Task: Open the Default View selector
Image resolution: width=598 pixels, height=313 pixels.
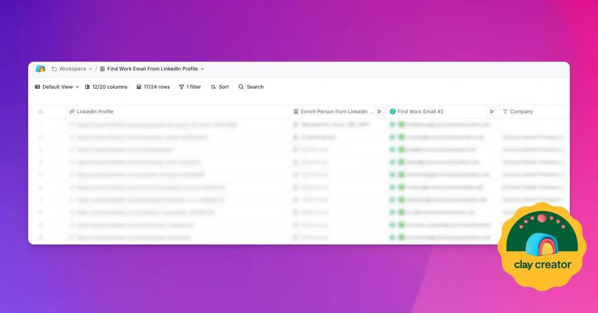Action: pyautogui.click(x=57, y=87)
